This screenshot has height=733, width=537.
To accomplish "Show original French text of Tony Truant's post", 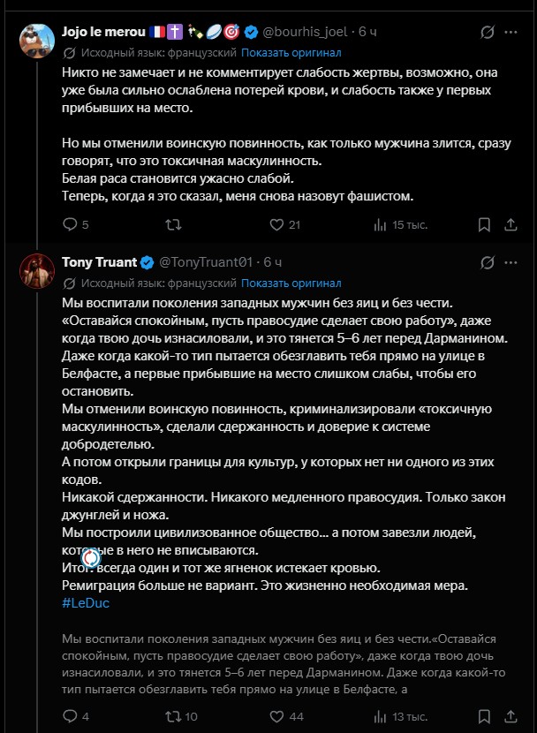I will [x=291, y=283].
